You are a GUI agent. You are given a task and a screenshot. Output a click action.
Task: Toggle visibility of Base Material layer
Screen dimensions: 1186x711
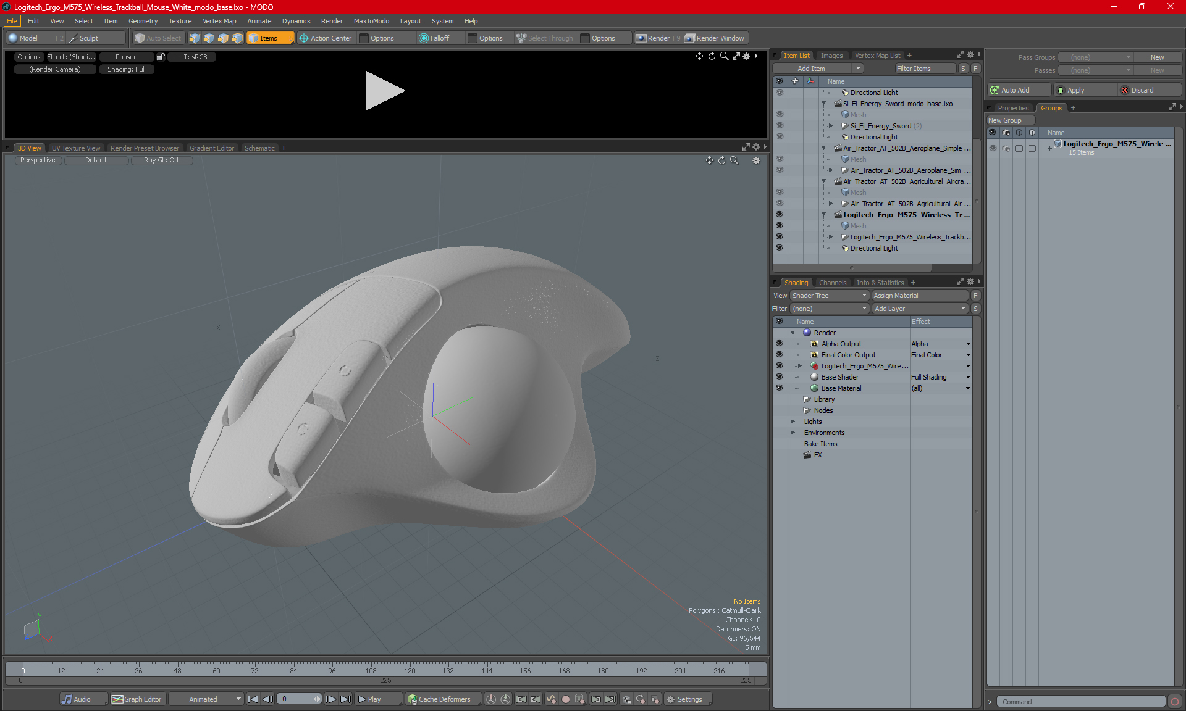[x=779, y=388]
